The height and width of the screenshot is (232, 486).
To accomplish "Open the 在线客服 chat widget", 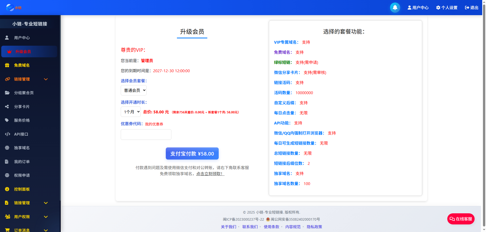I will coord(461,219).
